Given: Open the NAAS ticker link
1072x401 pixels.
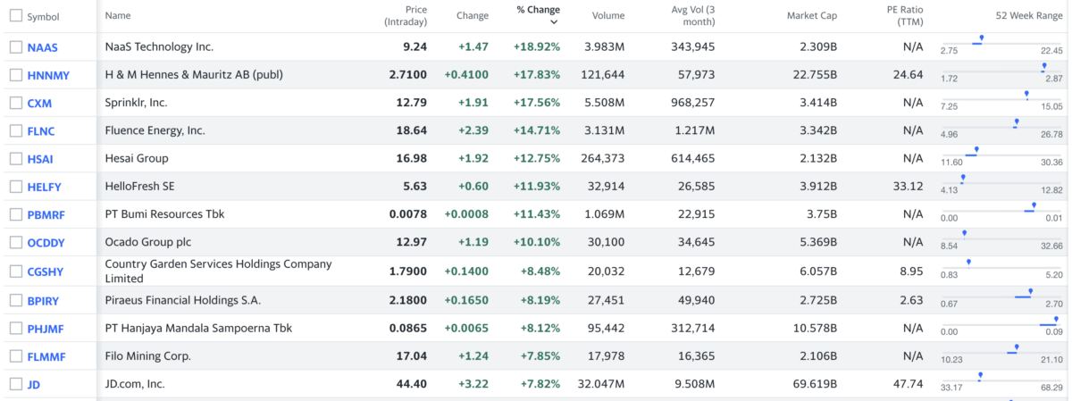Looking at the screenshot, I should point(43,47).
